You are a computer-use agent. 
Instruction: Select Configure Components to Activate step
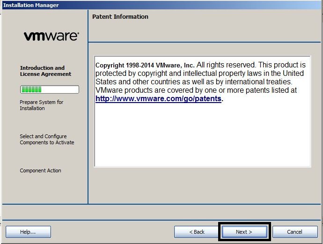pos(47,139)
